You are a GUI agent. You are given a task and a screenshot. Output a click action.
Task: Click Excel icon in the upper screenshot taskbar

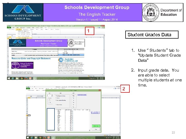pos(35,78)
